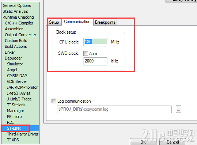Click the cspycomm.log path field
Screen dimensions: 197x145
[x=114, y=109]
